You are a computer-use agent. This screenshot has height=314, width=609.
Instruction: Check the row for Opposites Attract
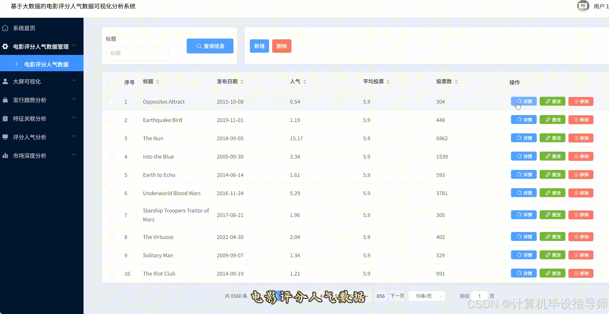[x=111, y=102]
